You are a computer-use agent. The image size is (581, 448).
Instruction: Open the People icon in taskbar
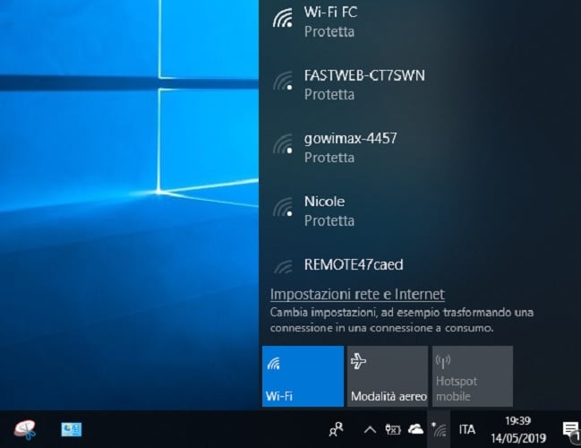coord(336,429)
